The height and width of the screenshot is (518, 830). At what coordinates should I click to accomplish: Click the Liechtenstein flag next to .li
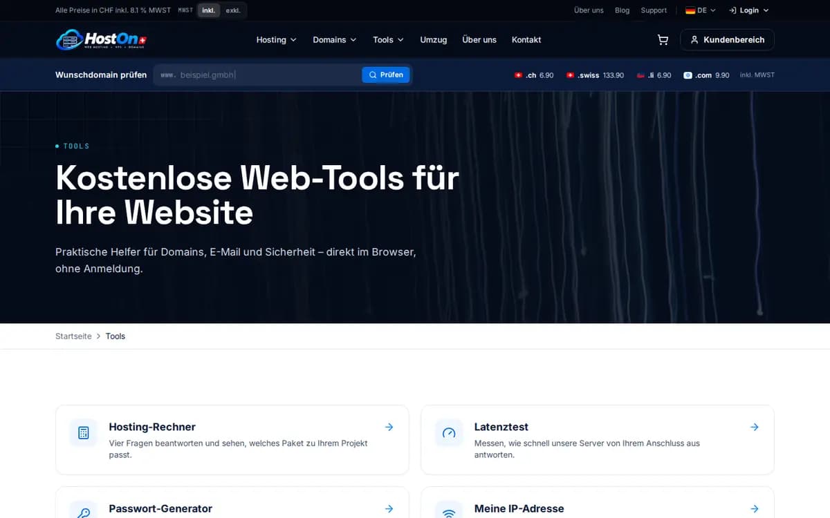click(x=640, y=75)
